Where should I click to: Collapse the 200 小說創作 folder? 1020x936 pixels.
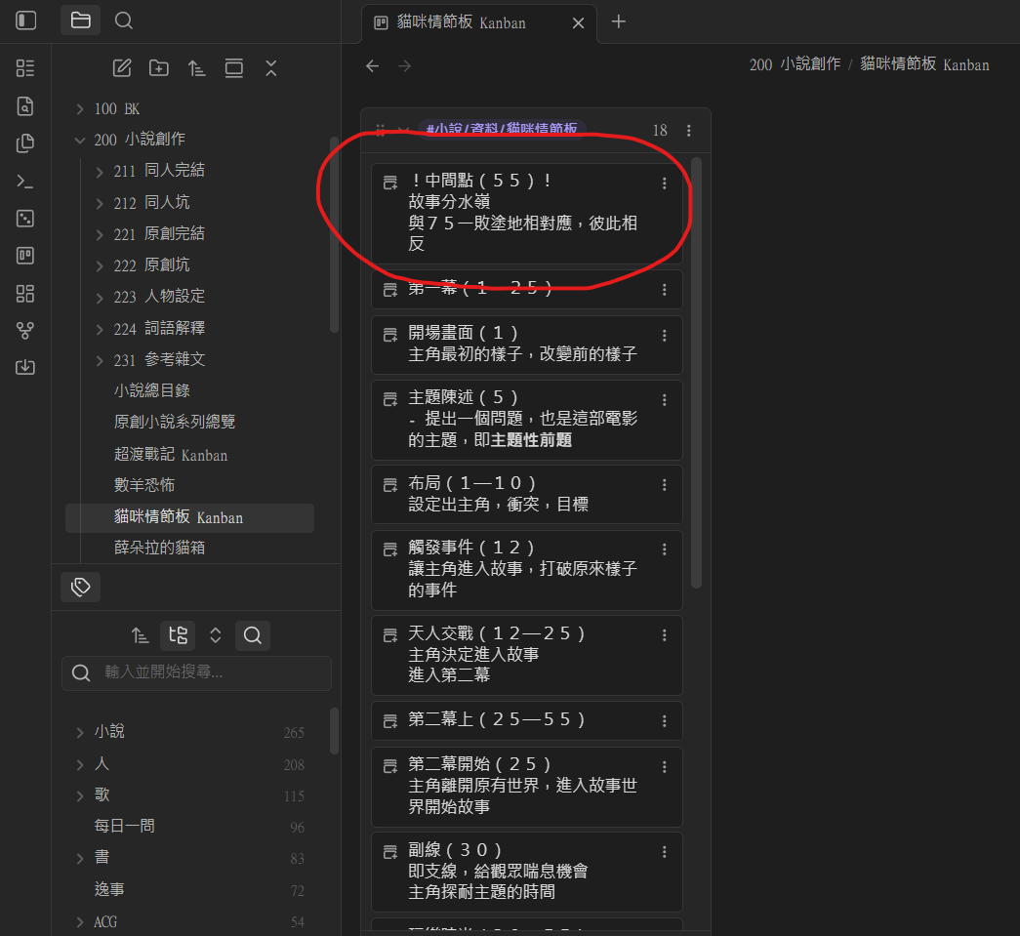tap(80, 140)
